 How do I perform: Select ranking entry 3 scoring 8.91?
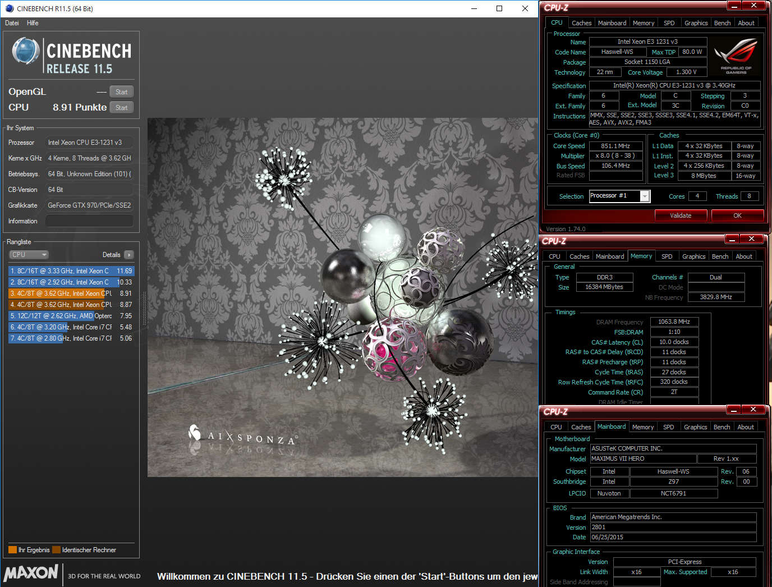[71, 293]
